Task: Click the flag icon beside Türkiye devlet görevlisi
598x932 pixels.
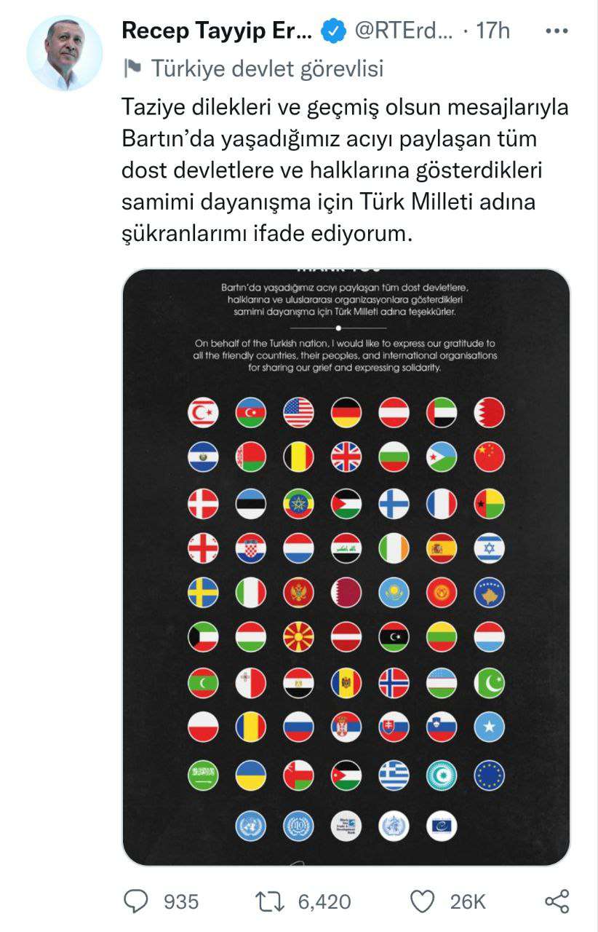Action: (132, 68)
